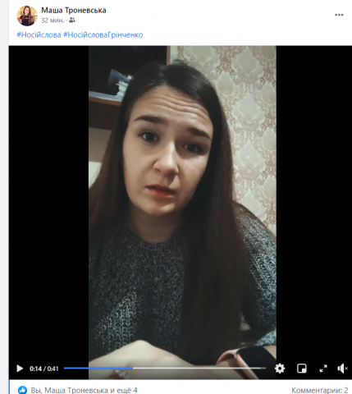Click the blue like reaction icon
The height and width of the screenshot is (394, 352).
point(22,390)
